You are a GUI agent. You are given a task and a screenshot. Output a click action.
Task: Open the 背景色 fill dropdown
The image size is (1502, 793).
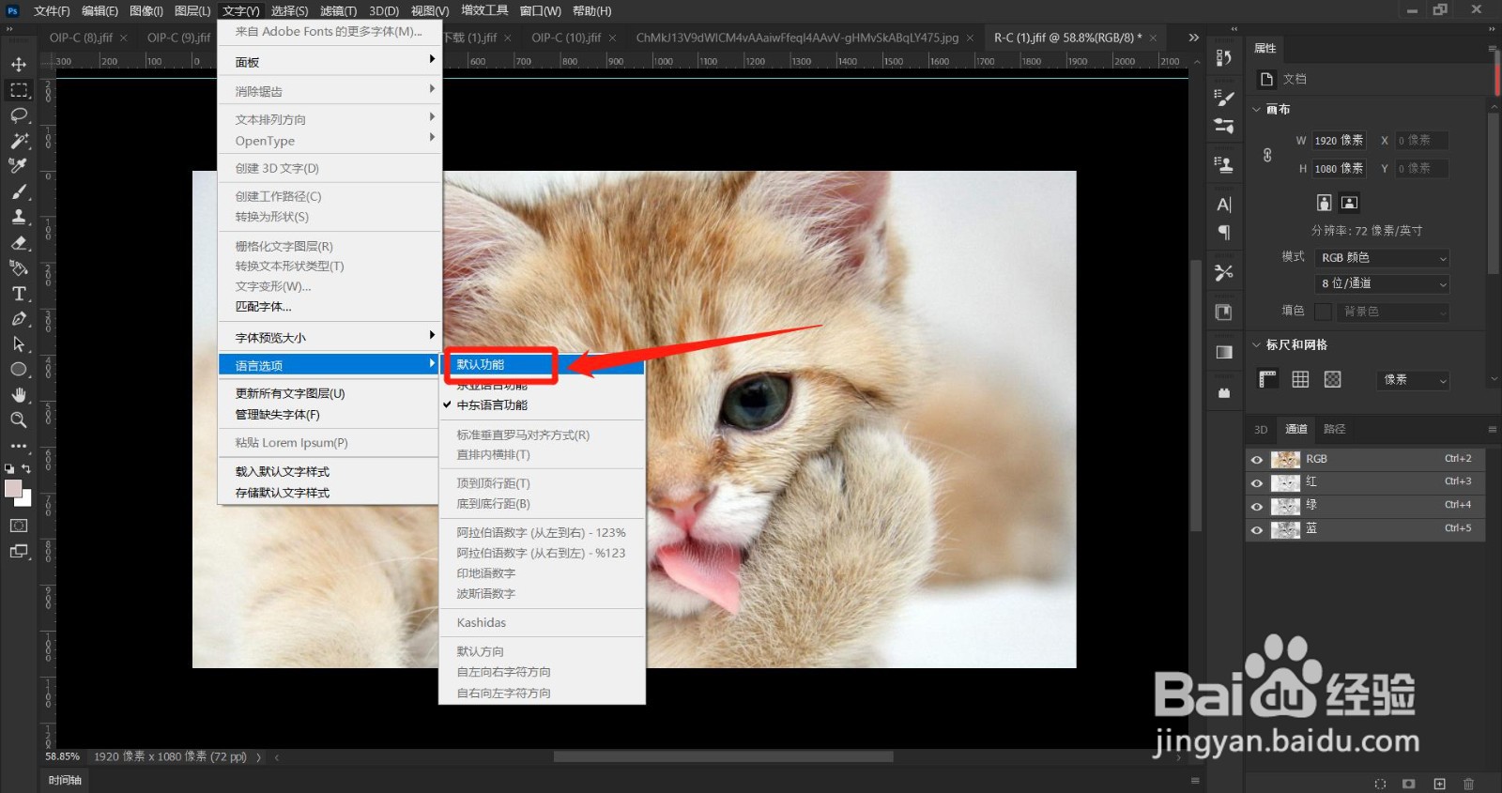pos(1392,312)
